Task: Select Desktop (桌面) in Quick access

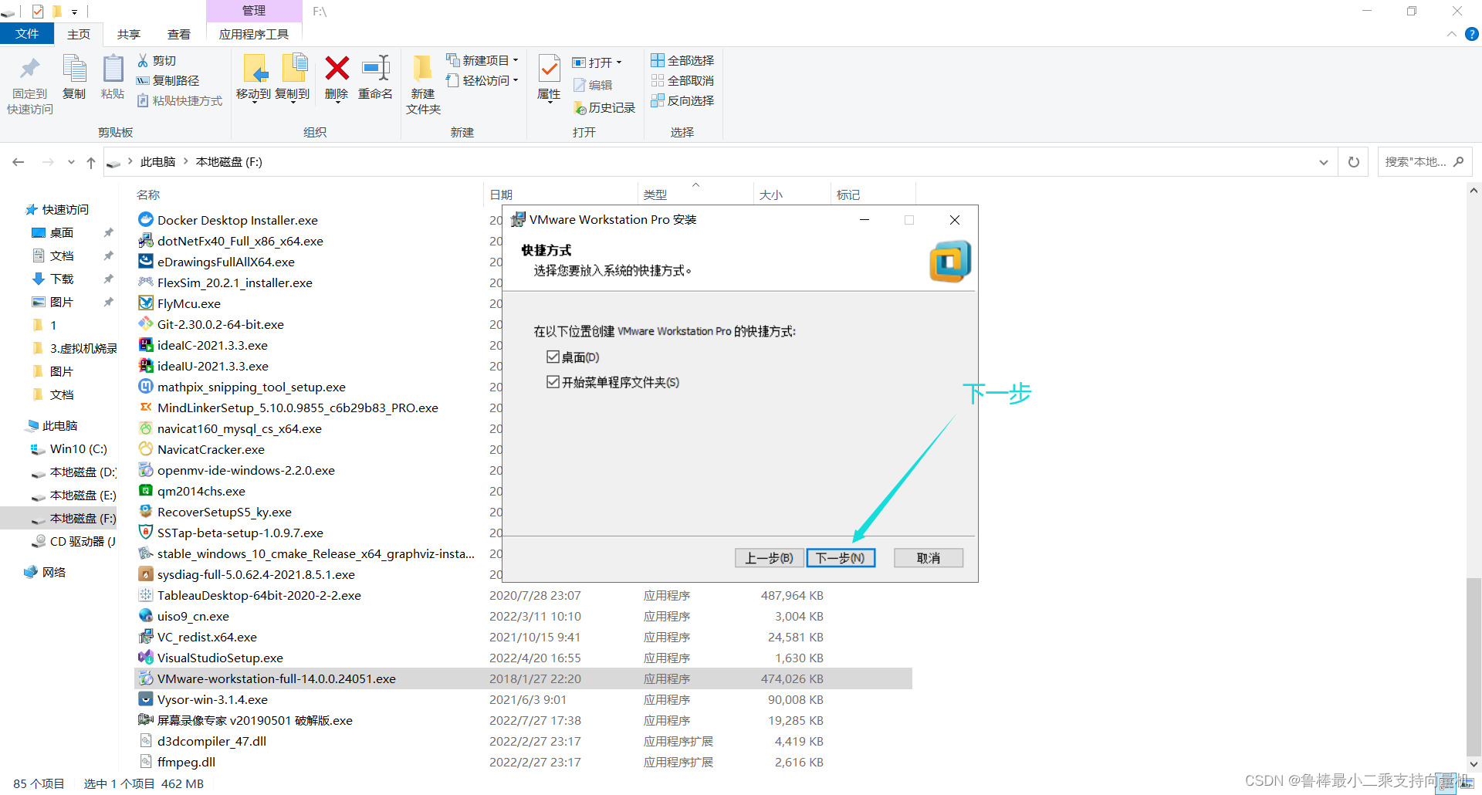Action: [x=62, y=232]
